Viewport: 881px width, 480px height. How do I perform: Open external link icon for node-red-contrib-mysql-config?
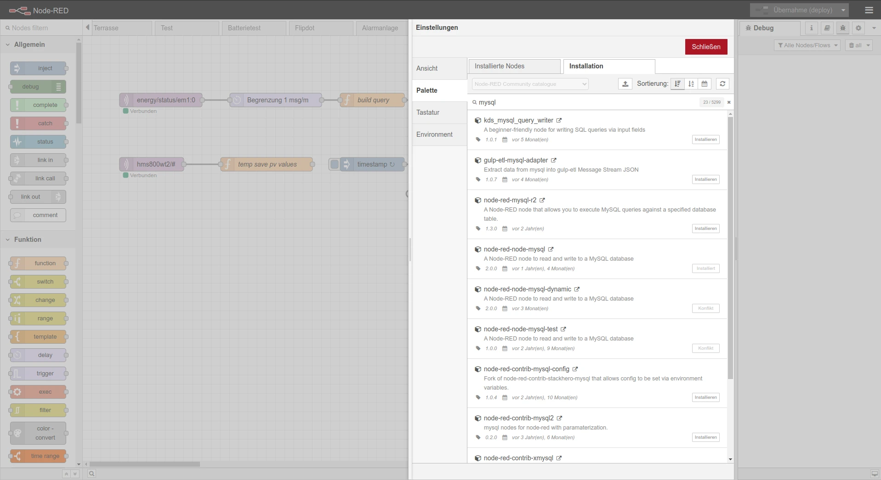(x=575, y=369)
